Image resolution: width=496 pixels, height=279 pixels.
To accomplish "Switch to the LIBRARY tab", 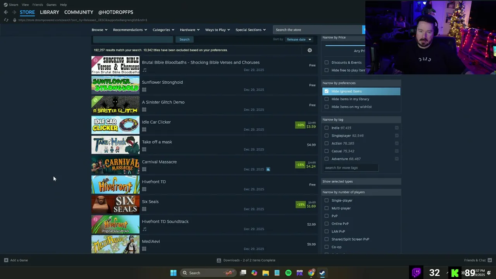I will point(50,12).
